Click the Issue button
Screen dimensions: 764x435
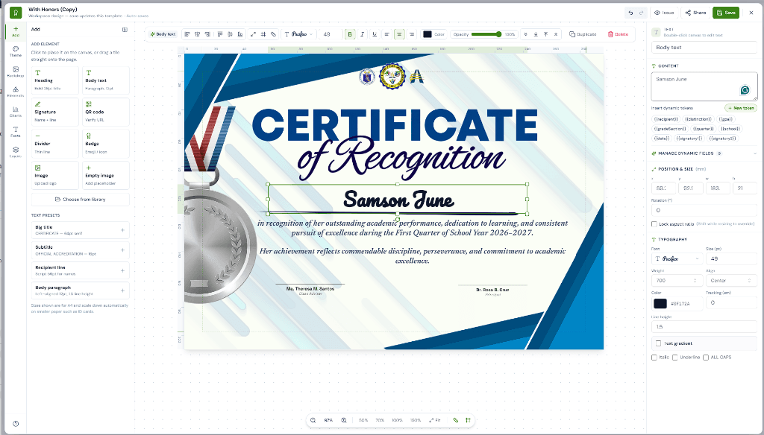click(664, 13)
